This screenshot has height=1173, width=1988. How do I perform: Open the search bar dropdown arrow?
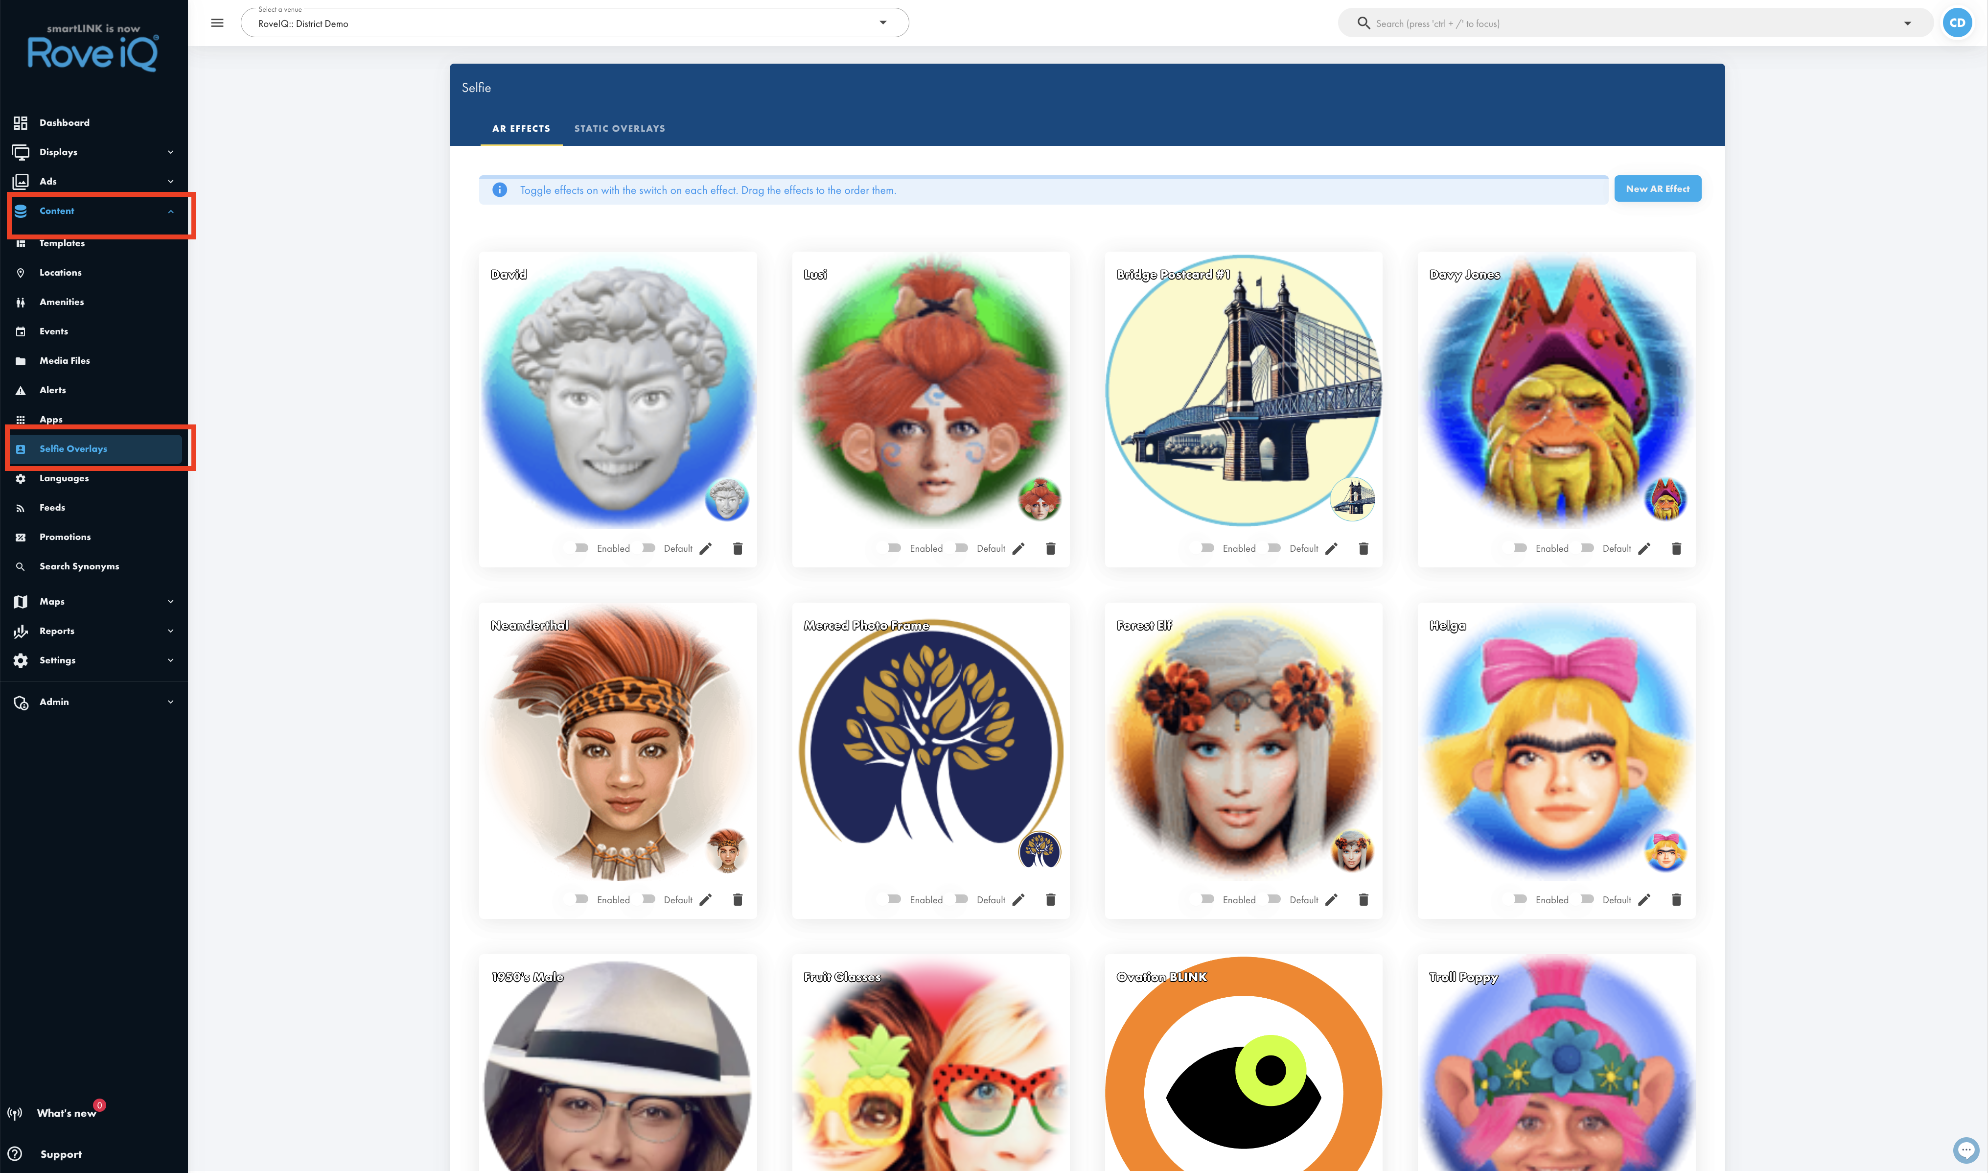1907,23
